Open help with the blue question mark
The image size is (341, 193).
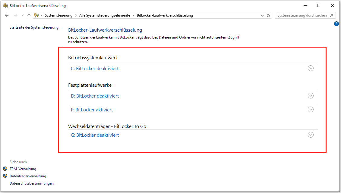pyautogui.click(x=336, y=24)
